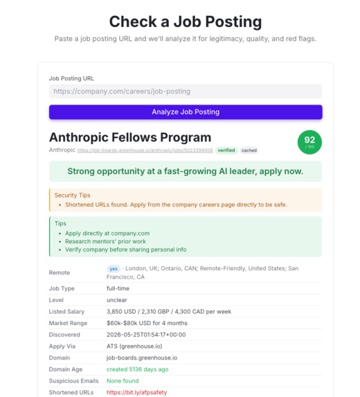Click the Market Range value
Screen dimensions: 360x397
[147, 323]
